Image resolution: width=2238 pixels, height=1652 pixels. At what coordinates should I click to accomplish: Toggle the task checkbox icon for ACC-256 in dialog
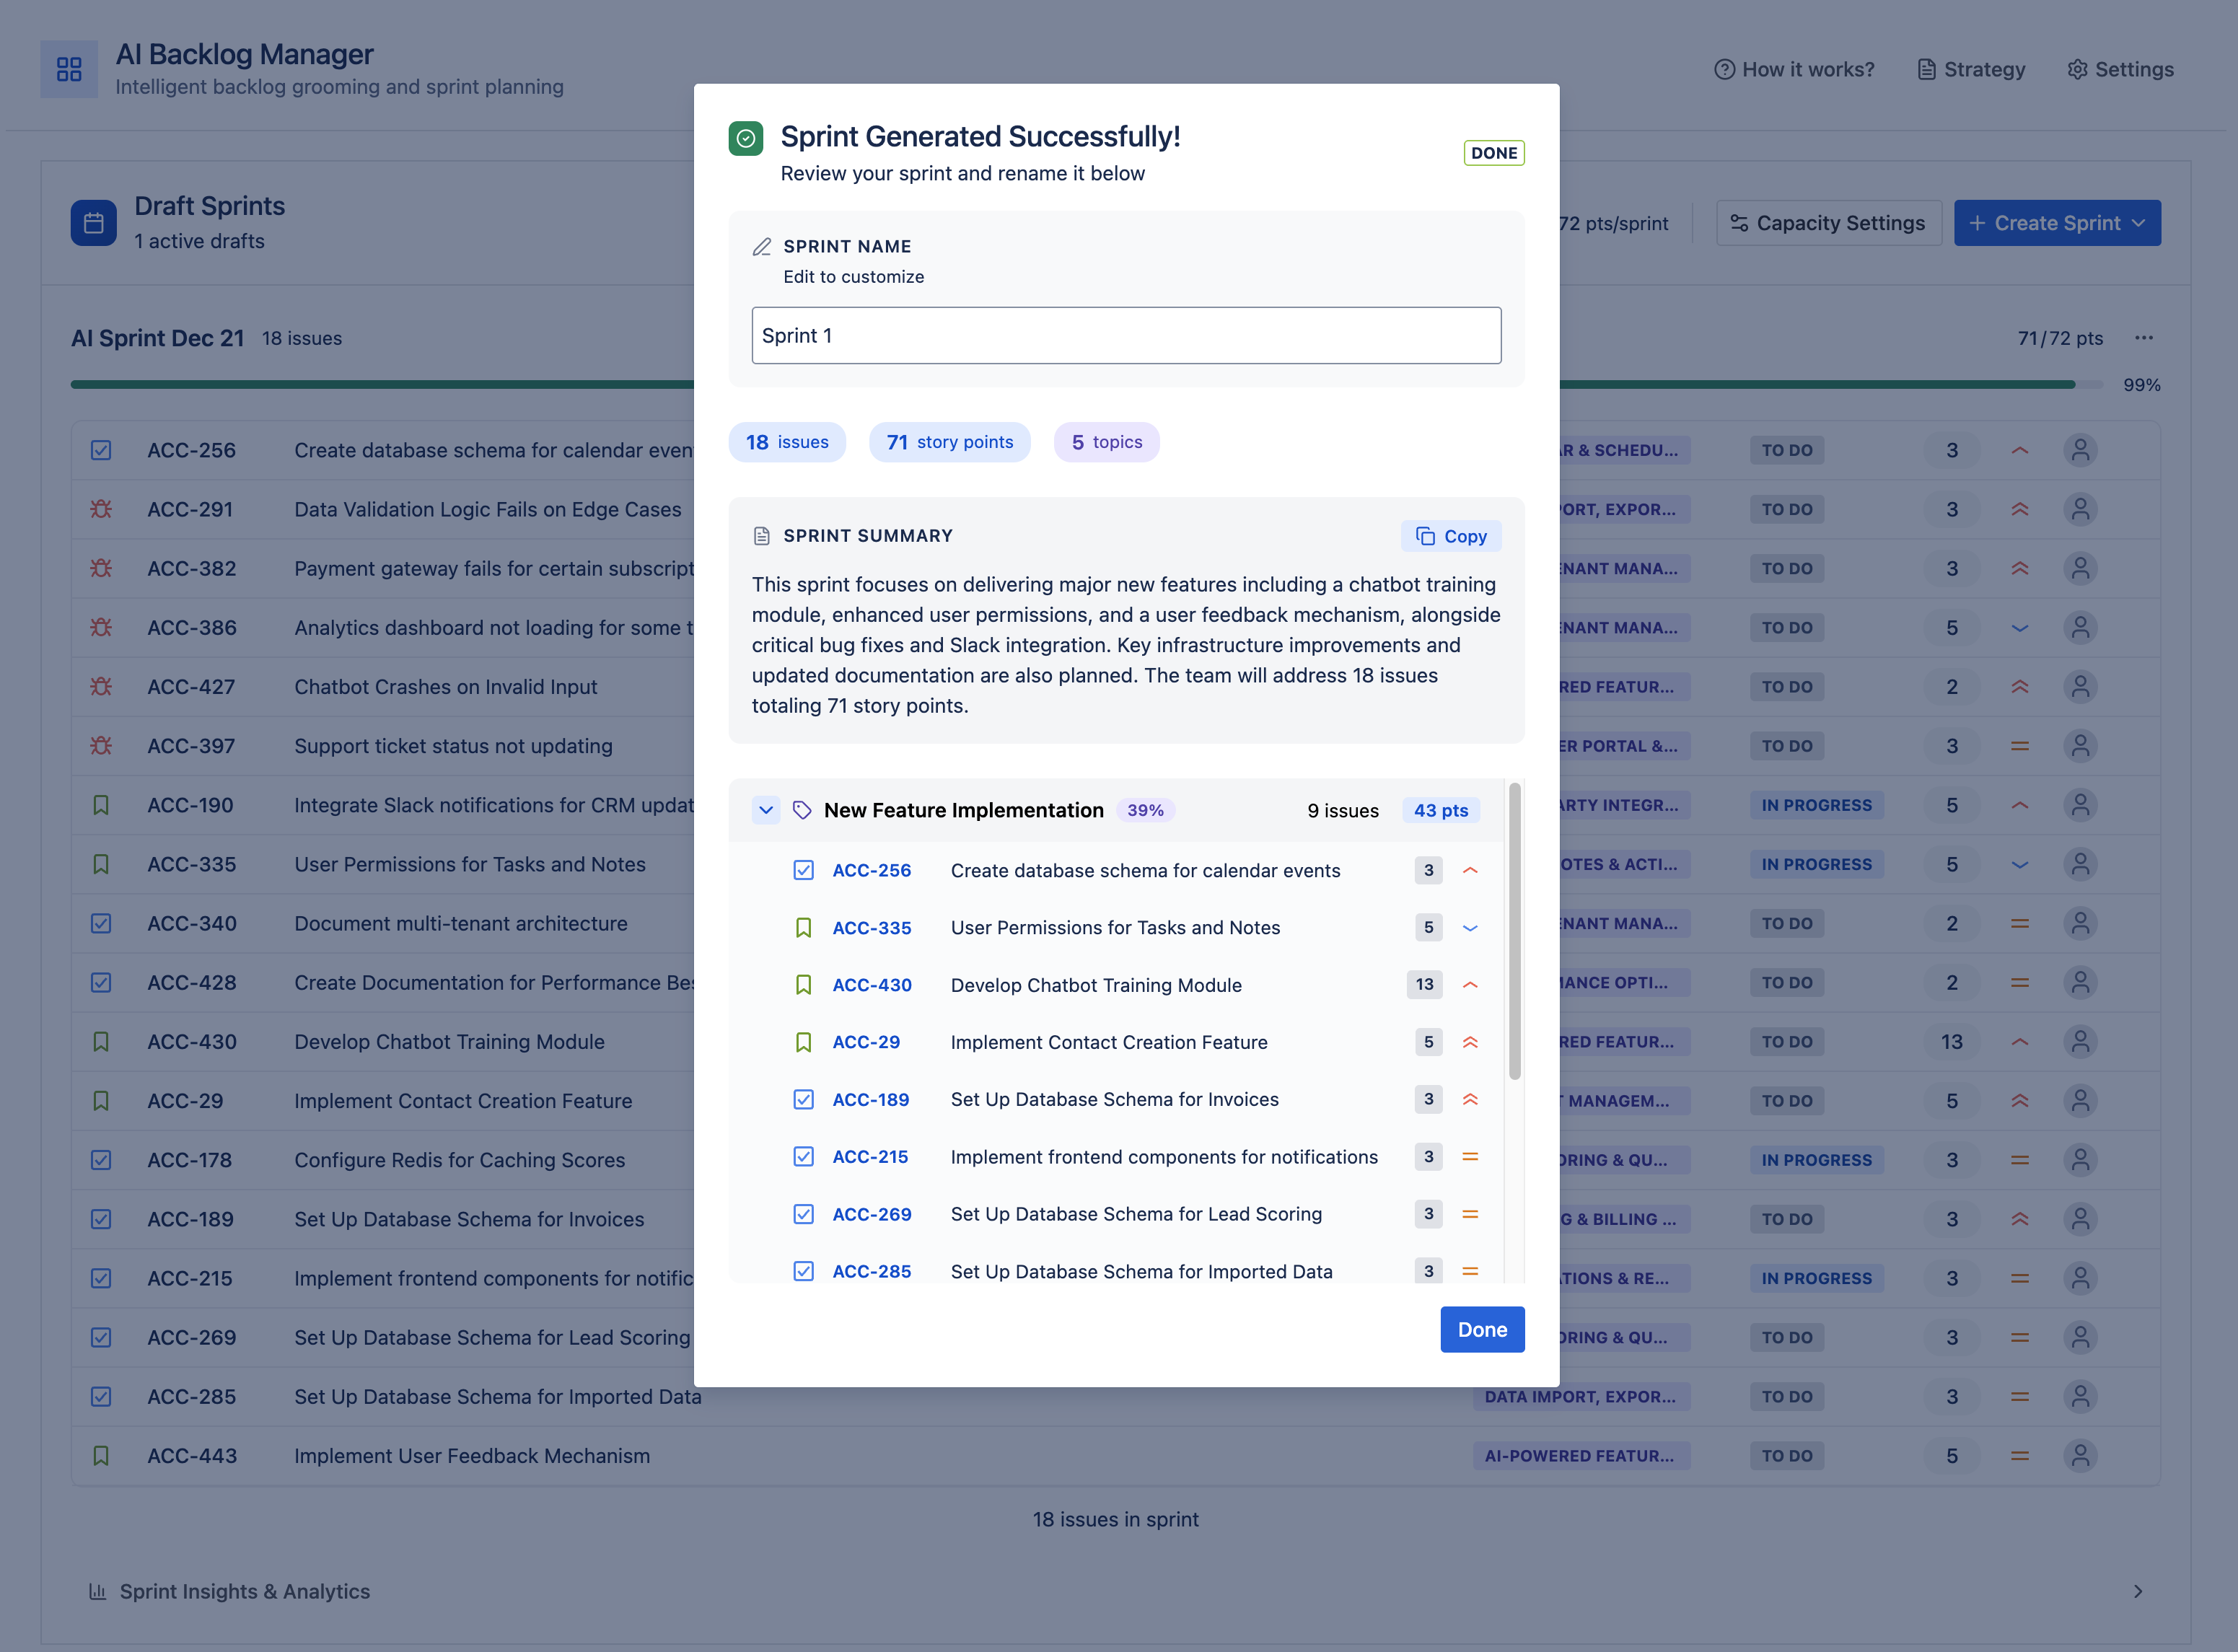pyautogui.click(x=803, y=870)
